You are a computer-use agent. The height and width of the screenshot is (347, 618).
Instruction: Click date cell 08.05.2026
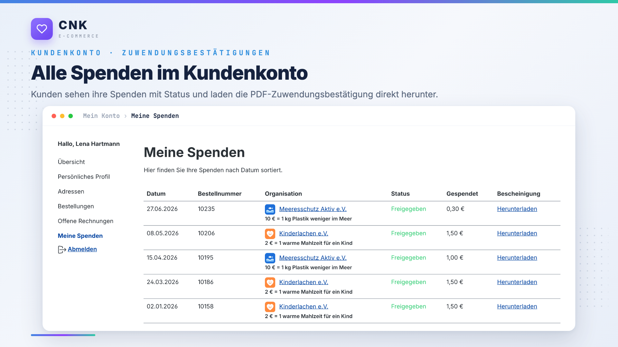(x=163, y=234)
